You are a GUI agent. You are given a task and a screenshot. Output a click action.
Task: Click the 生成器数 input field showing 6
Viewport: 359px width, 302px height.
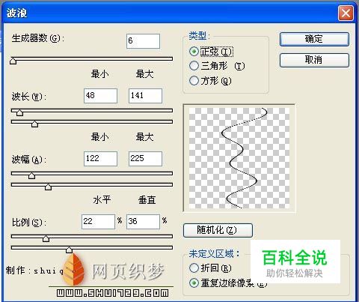(143, 41)
